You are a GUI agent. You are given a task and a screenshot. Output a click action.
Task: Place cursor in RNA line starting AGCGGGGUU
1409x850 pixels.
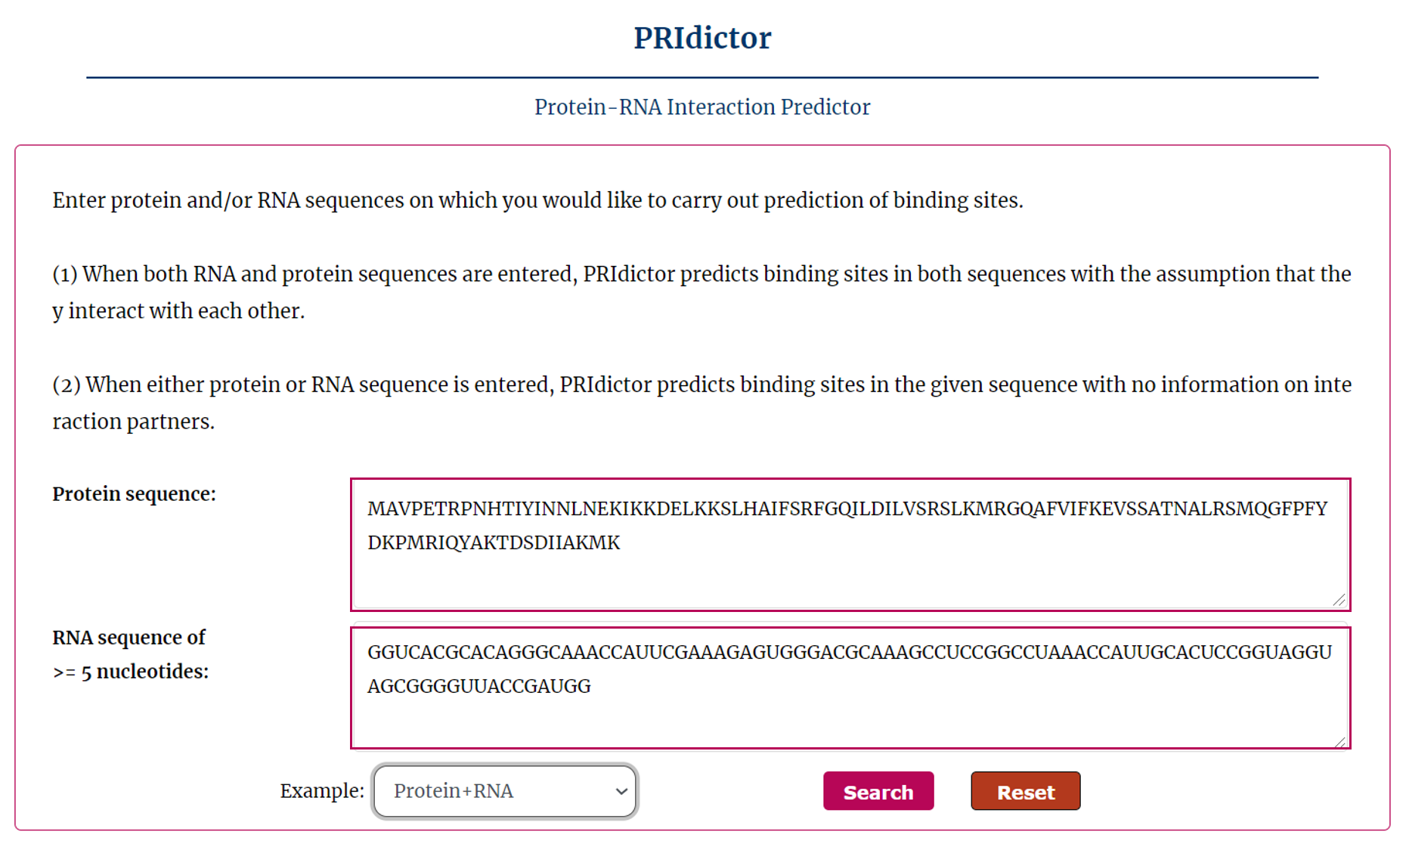coord(479,687)
